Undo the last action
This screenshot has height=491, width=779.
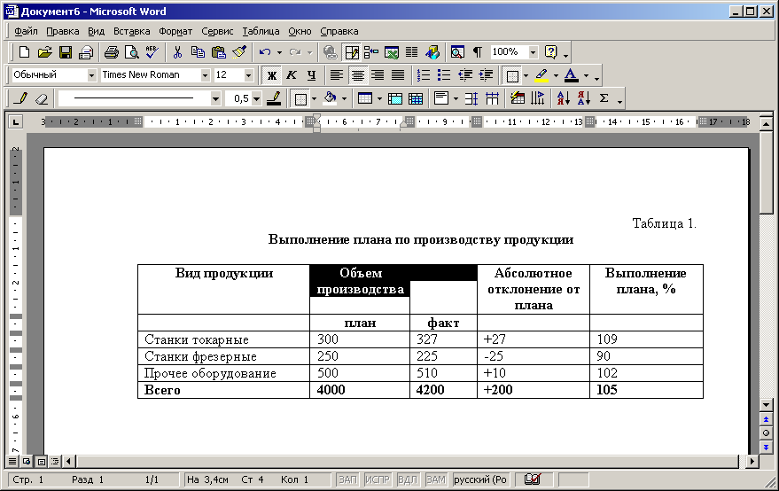point(265,52)
